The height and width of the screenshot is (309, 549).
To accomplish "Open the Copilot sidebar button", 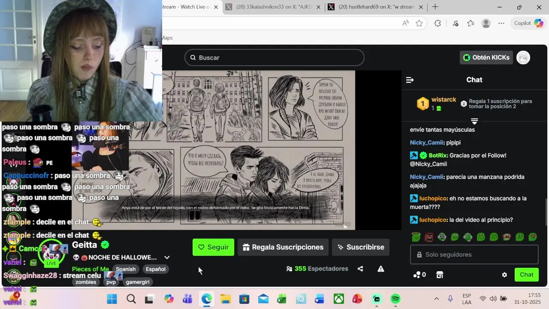I will (x=528, y=23).
